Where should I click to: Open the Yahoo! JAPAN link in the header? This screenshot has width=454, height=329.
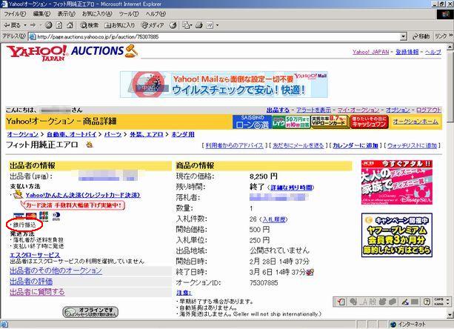[370, 52]
